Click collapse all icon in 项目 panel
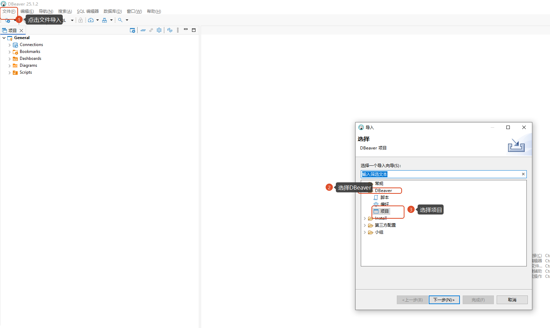Viewport: 550px width, 328px height. (x=143, y=30)
